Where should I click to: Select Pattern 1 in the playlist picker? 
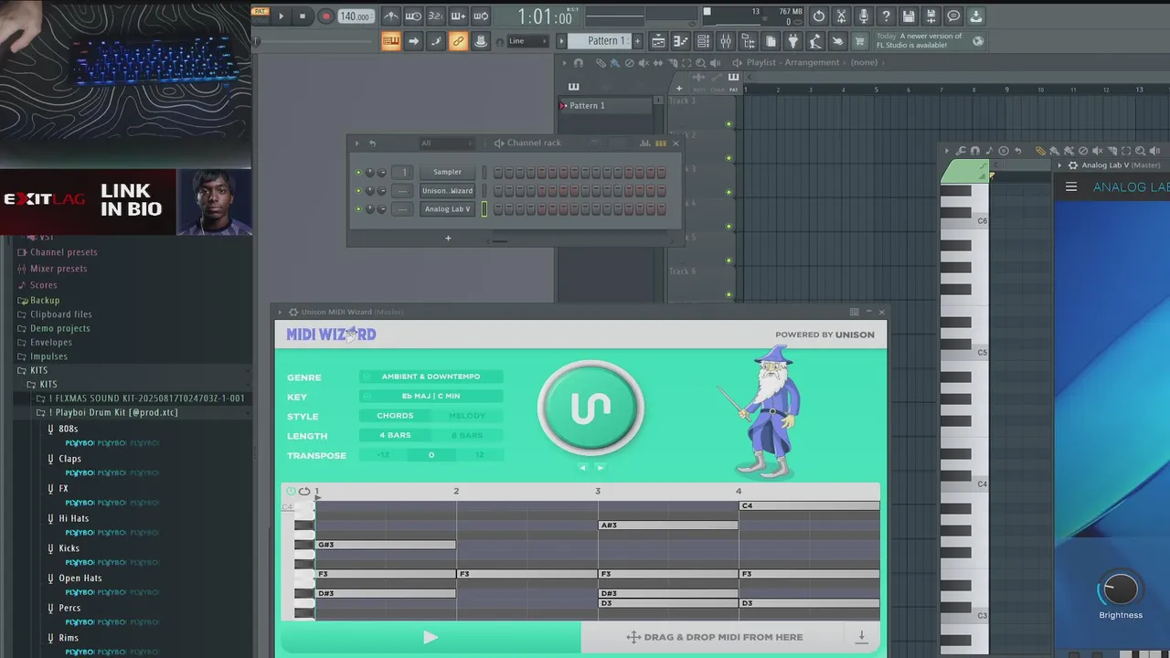[x=607, y=106]
